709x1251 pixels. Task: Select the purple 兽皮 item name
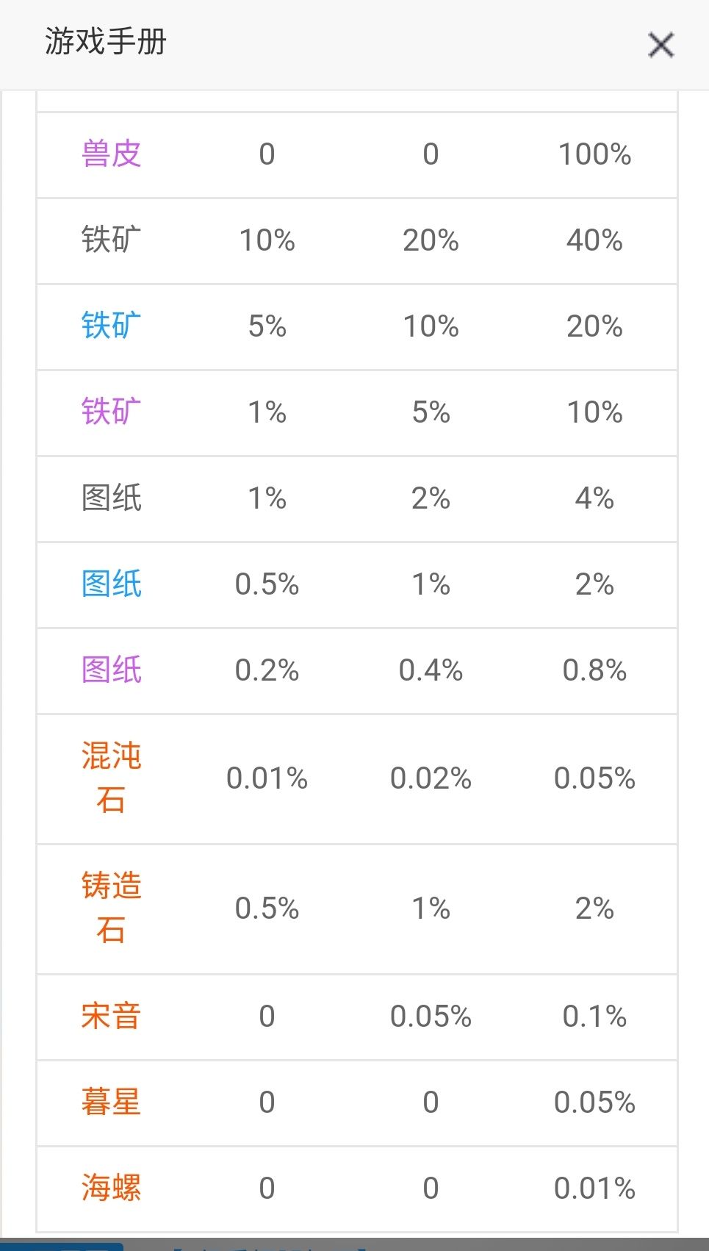pos(111,154)
